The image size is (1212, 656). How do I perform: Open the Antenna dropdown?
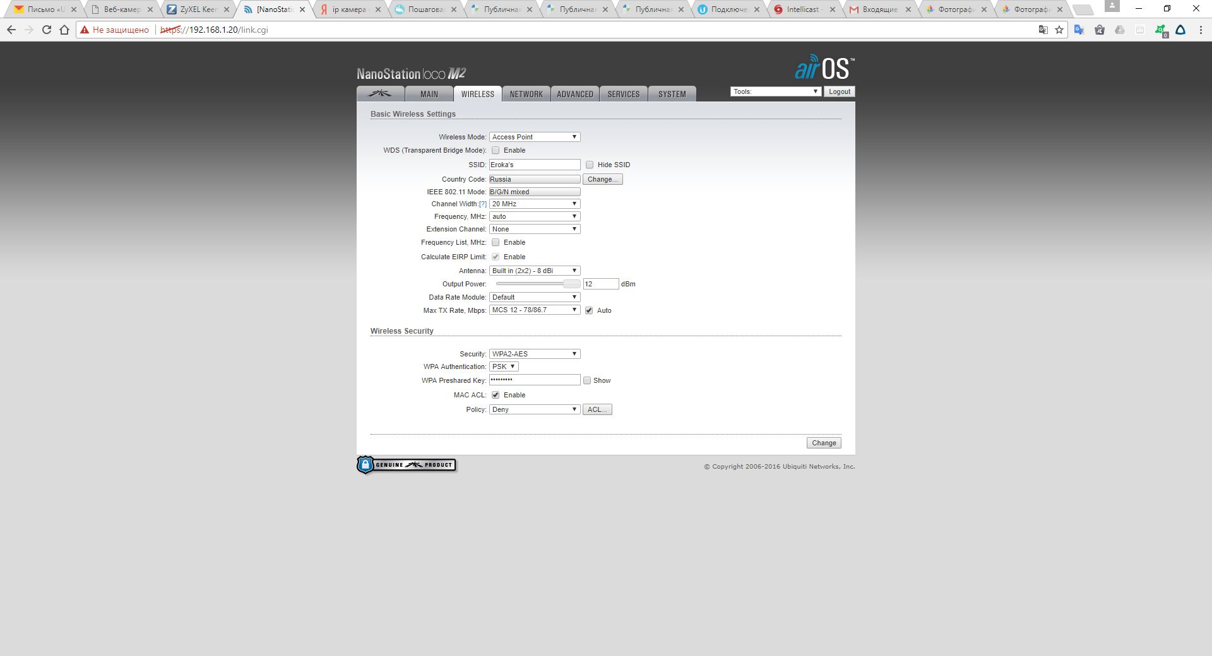pos(535,271)
